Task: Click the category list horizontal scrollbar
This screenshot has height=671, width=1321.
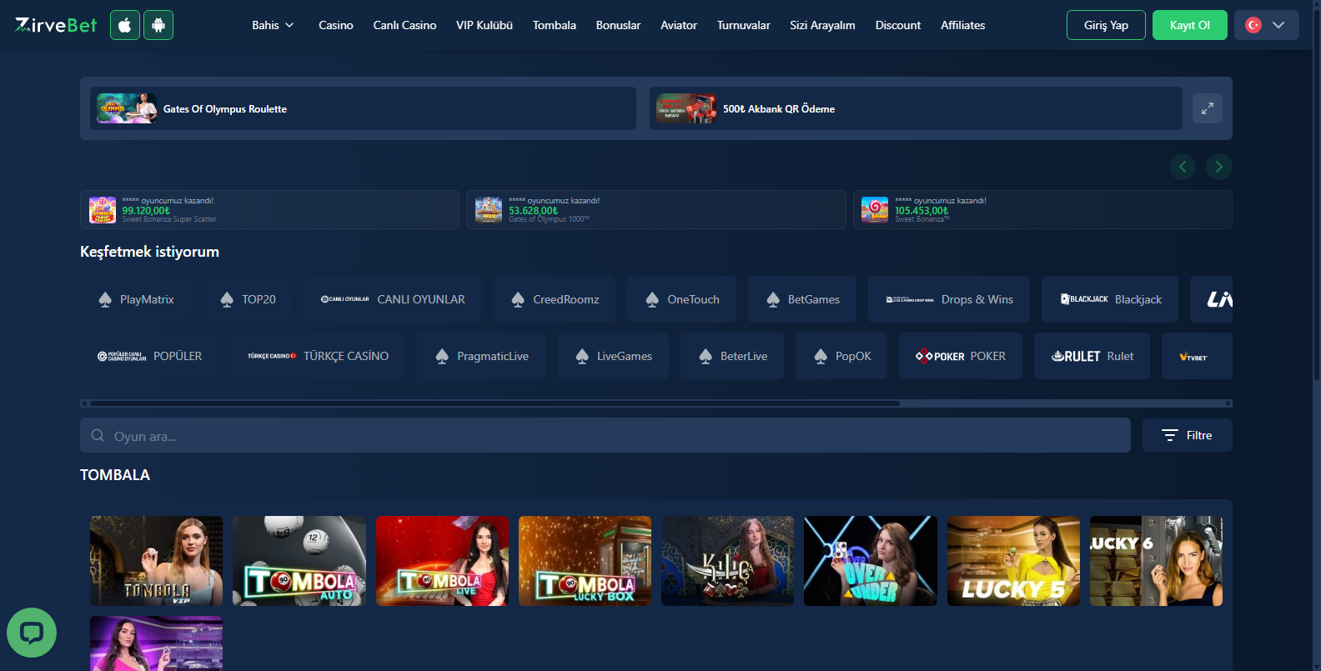Action: coord(495,403)
